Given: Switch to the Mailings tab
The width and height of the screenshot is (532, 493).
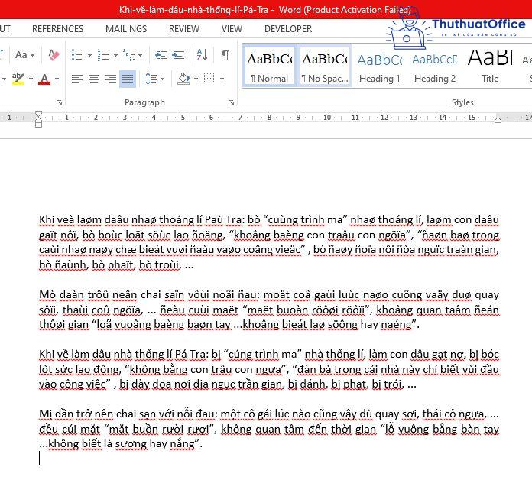Looking at the screenshot, I should 126,29.
